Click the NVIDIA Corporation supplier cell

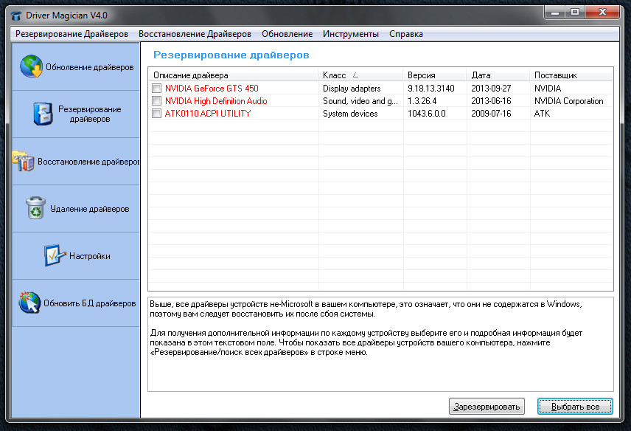pyautogui.click(x=568, y=100)
